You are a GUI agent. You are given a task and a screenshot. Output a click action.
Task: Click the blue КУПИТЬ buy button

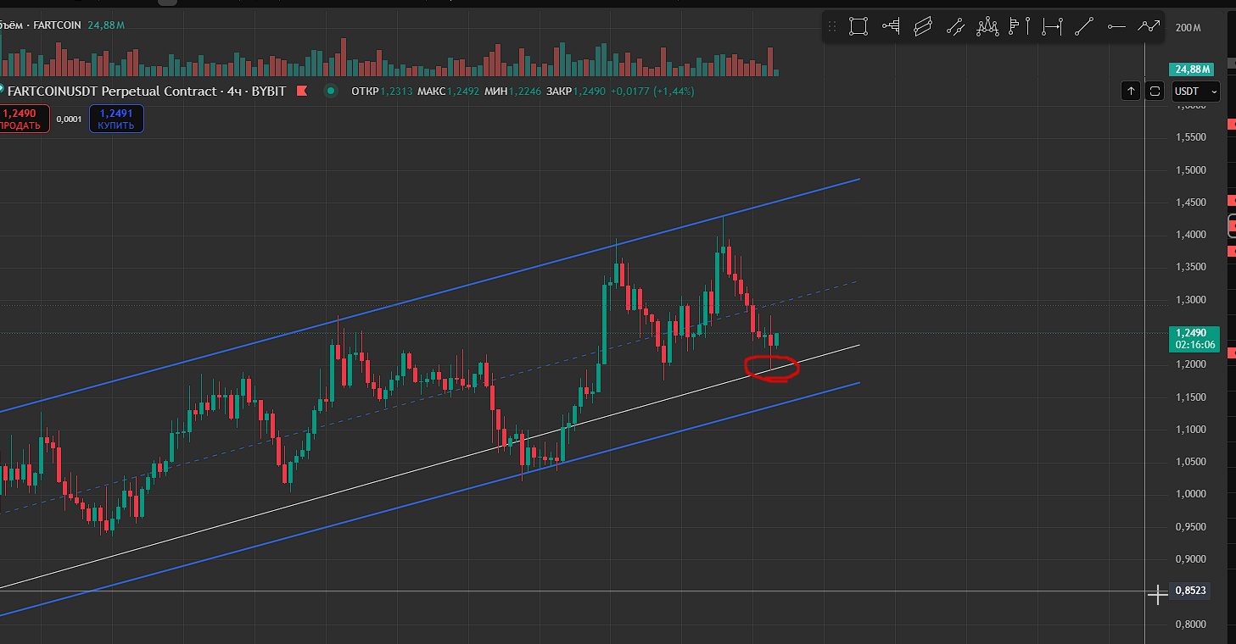click(x=116, y=119)
